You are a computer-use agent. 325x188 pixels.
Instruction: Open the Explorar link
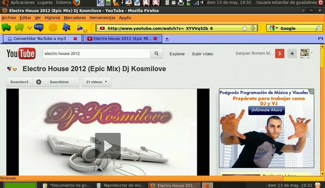pyautogui.click(x=177, y=54)
